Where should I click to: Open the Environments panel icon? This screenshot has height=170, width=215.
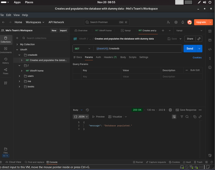5,50
